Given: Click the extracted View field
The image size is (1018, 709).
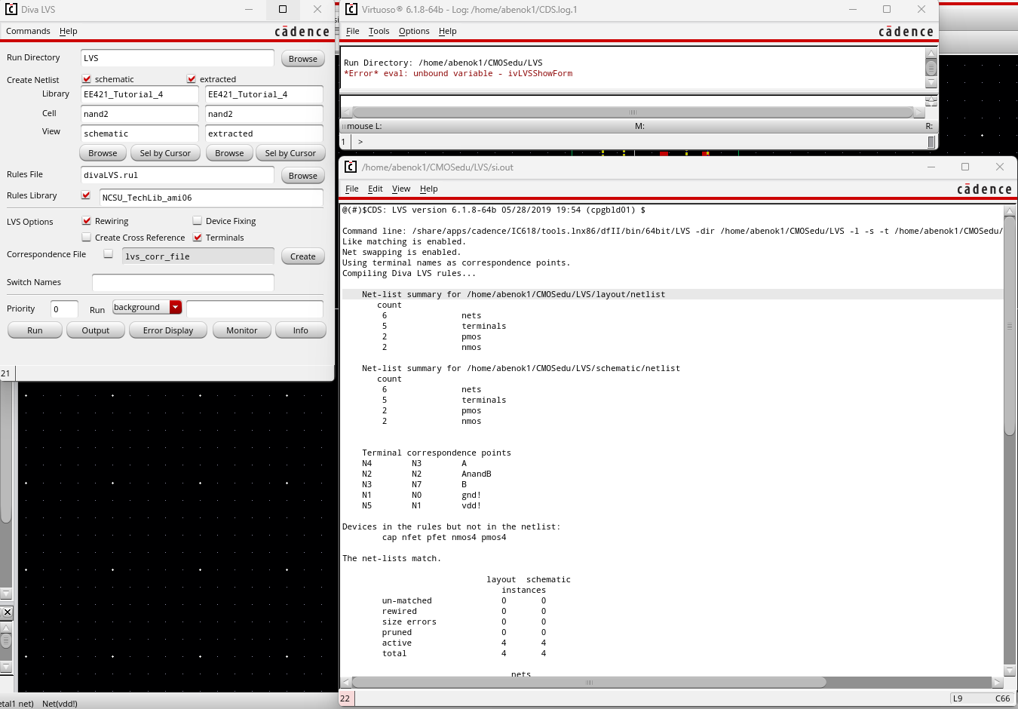Looking at the screenshot, I should coord(264,134).
